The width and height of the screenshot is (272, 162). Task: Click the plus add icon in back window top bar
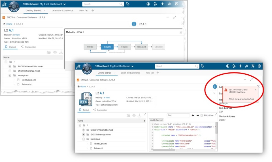coord(162,4)
